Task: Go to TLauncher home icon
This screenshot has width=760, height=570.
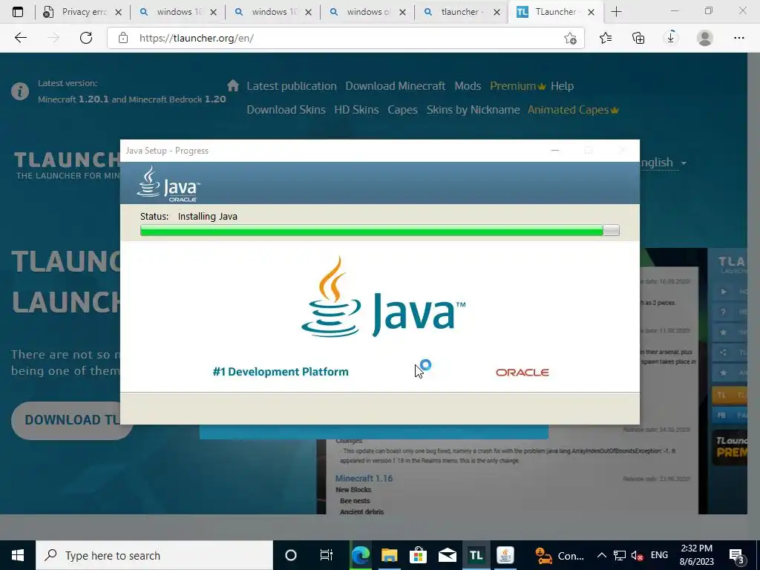Action: 233,86
